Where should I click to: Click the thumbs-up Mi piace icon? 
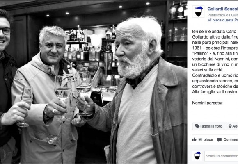point(194,139)
